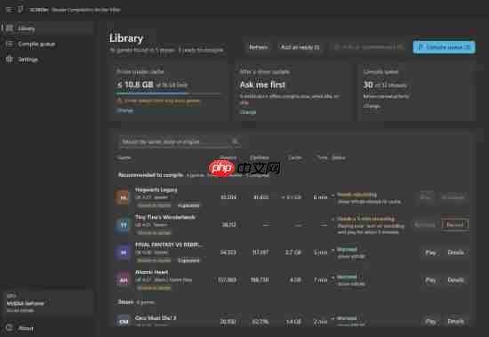Click the FINAL FANTASY VII game icon
Screen dimensions: 489x337
(123, 253)
